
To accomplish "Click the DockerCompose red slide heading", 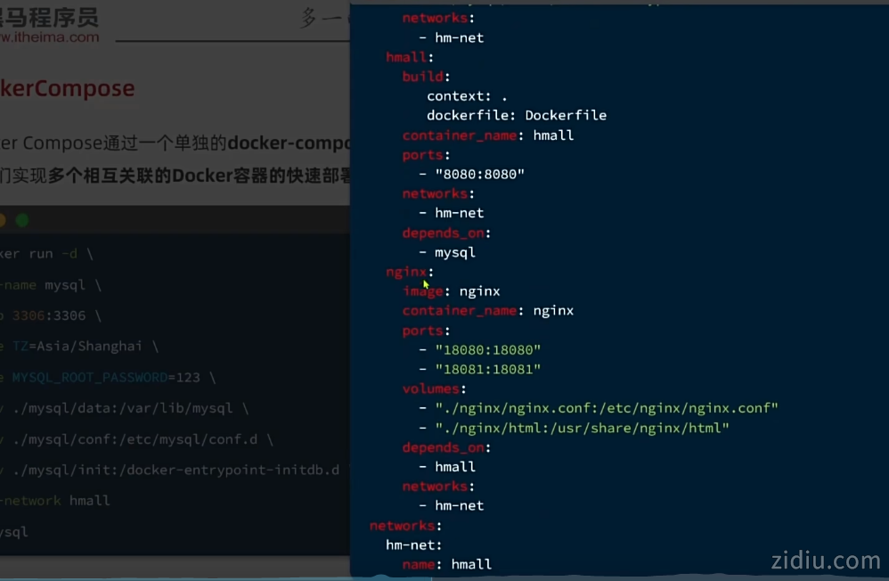I will pyautogui.click(x=68, y=89).
